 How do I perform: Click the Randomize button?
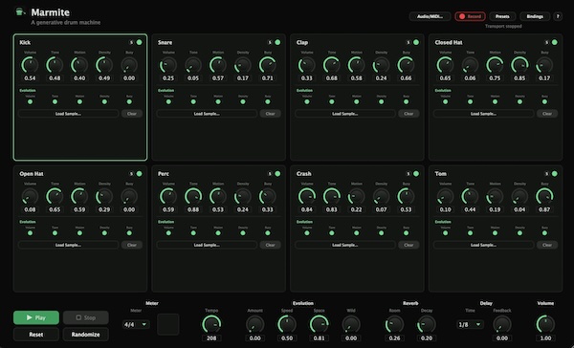(x=86, y=335)
